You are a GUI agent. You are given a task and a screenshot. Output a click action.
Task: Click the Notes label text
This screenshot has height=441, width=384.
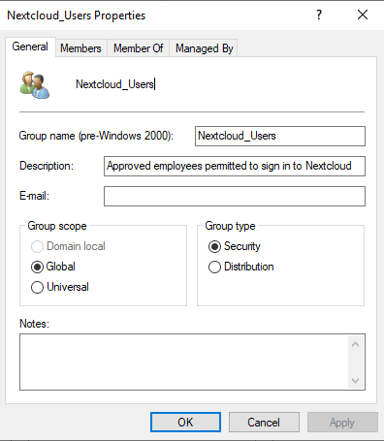tap(35, 324)
